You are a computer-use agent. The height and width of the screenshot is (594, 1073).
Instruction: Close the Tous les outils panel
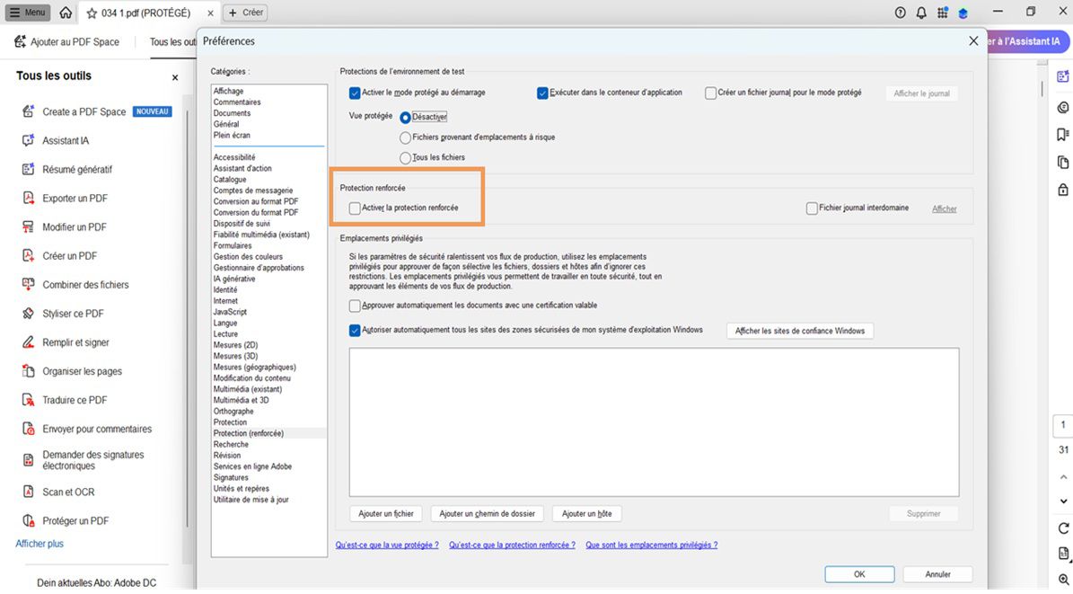175,77
